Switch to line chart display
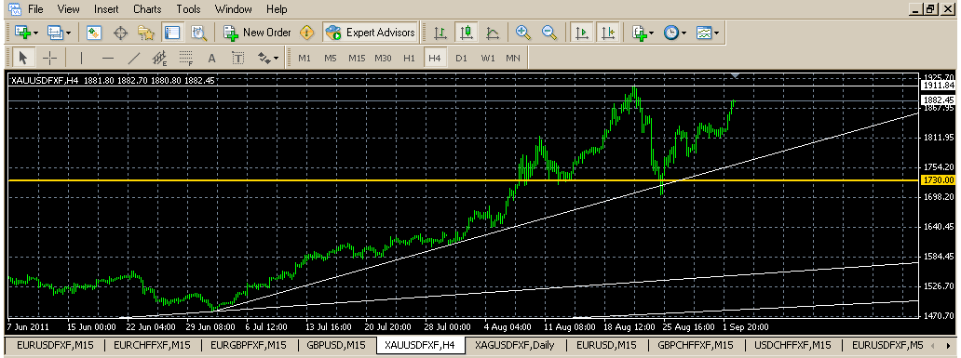Screen dimensions: 961x358 pyautogui.click(x=493, y=33)
